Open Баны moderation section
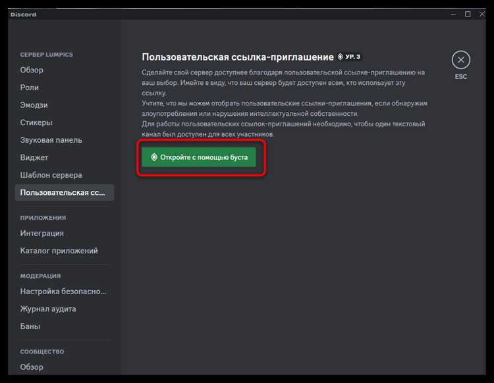 [30, 326]
